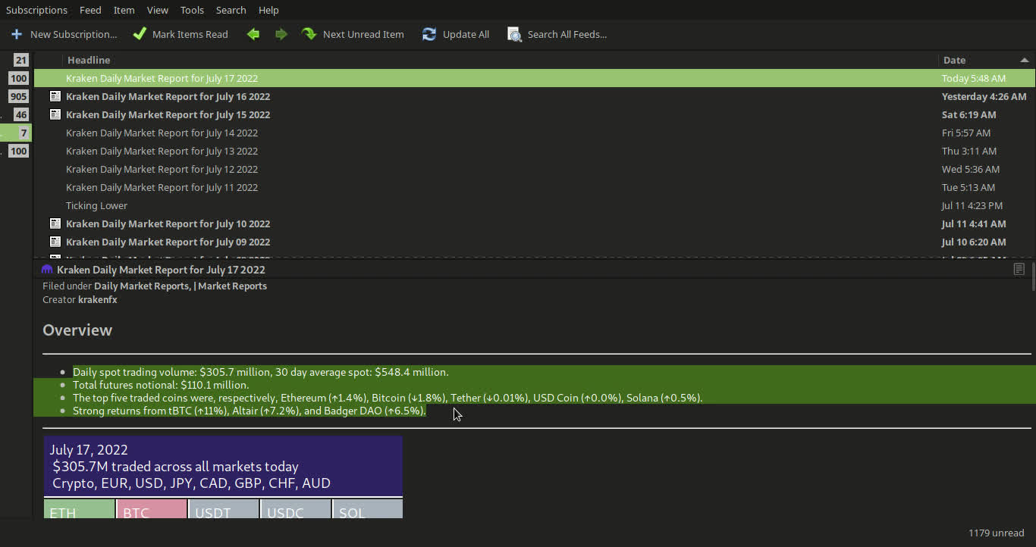Sort list by Date column header
Viewport: 1036px width, 547px height.
[986, 60]
